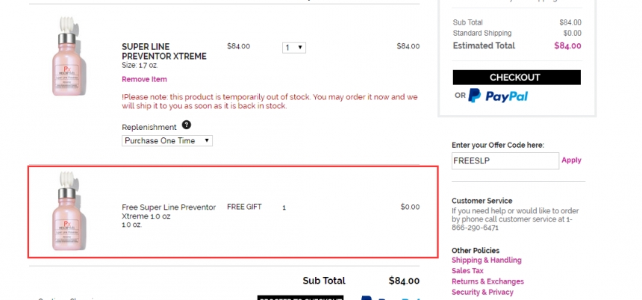Viewport: 642px width, 300px height.
Task: Expand the Purchase One Time replenishment dropdown
Action: click(x=167, y=140)
